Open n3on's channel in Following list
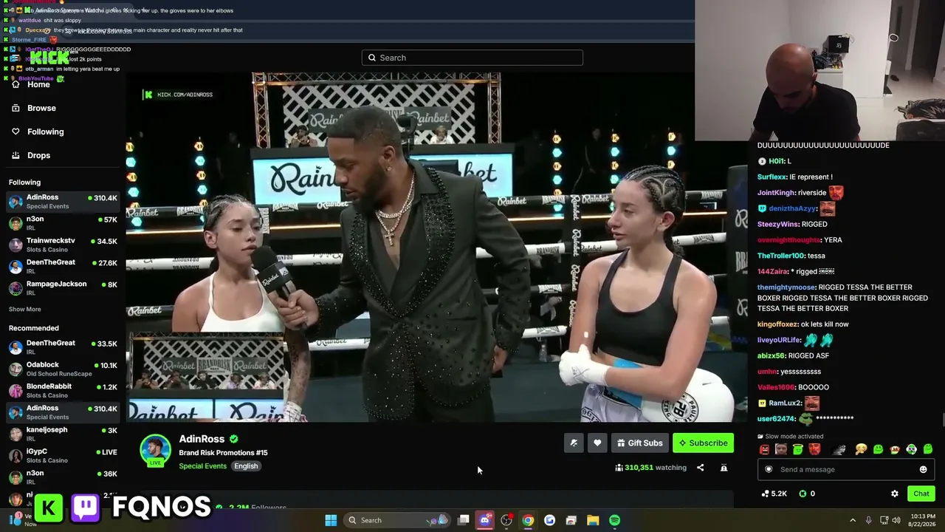This screenshot has width=945, height=532. click(63, 223)
